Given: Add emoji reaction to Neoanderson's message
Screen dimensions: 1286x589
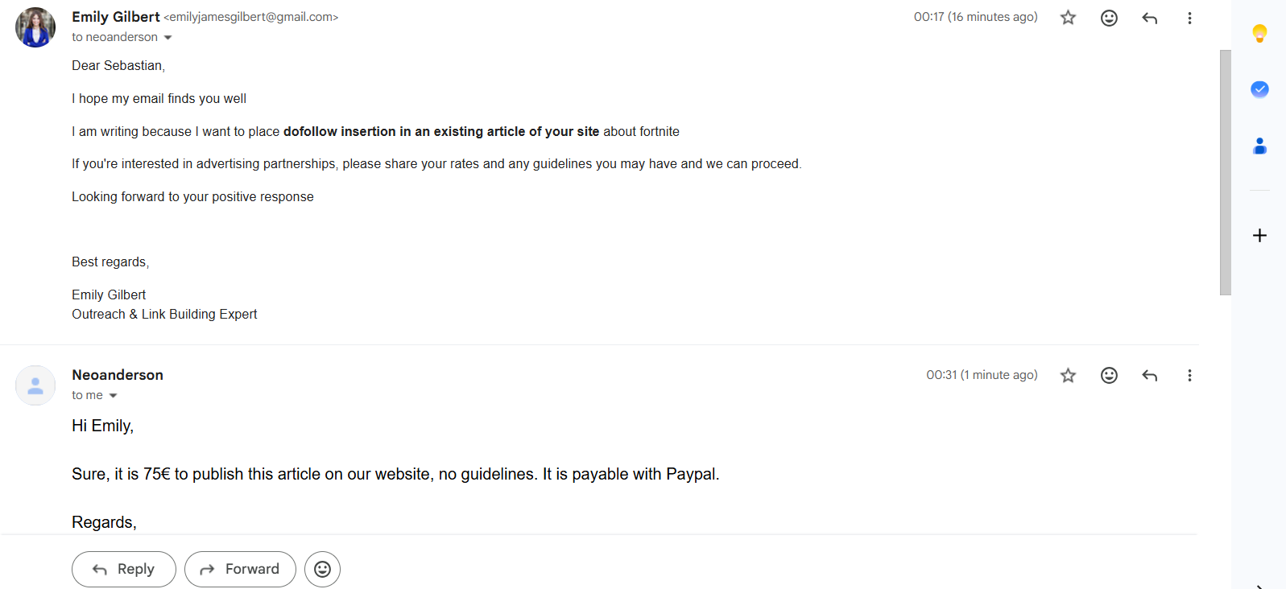Looking at the screenshot, I should 1109,375.
